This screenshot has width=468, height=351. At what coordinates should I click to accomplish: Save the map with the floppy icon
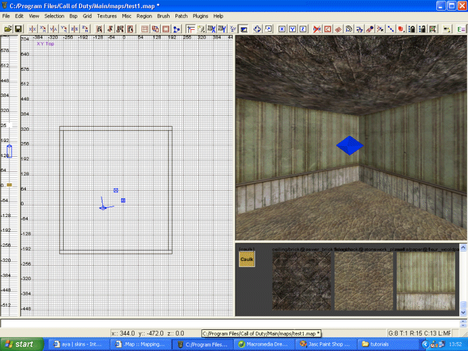click(18, 29)
